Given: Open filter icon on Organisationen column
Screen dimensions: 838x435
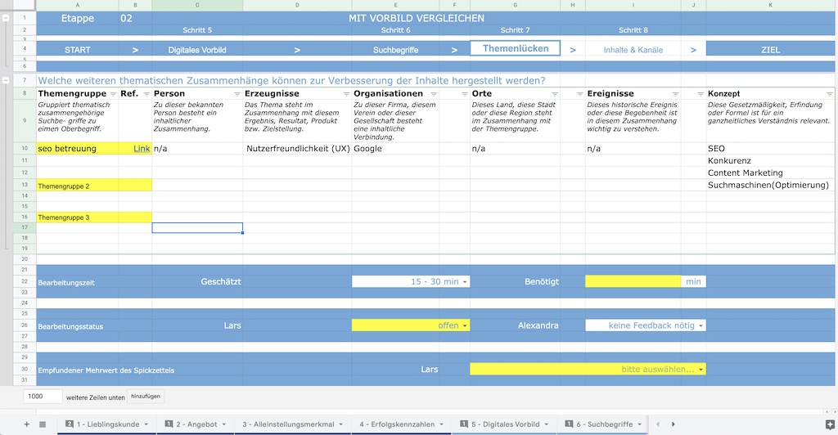Looking at the screenshot, I should click(434, 94).
